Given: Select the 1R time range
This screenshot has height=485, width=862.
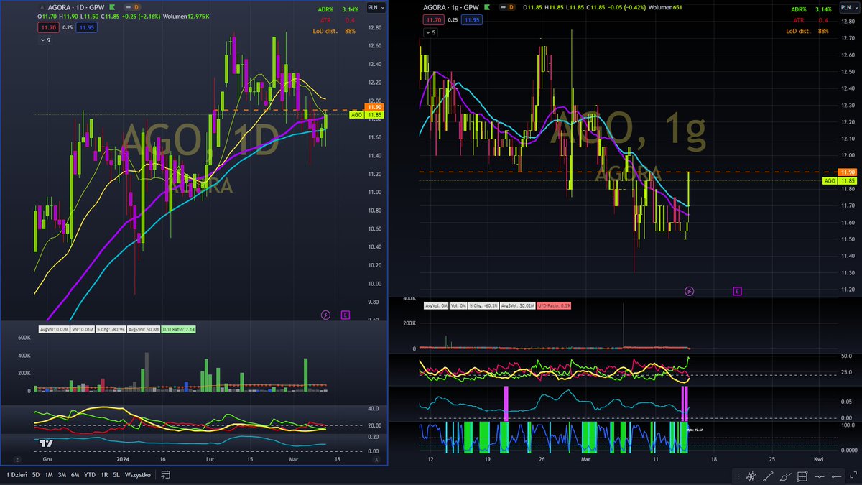Looking at the screenshot, I should tap(105, 475).
